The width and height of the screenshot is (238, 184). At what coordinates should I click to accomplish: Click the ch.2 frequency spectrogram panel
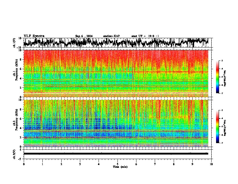pyautogui.click(x=116, y=123)
